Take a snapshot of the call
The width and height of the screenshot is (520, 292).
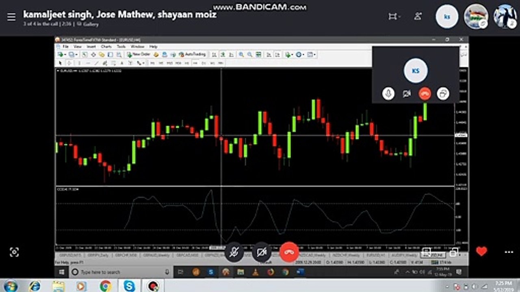14,252
